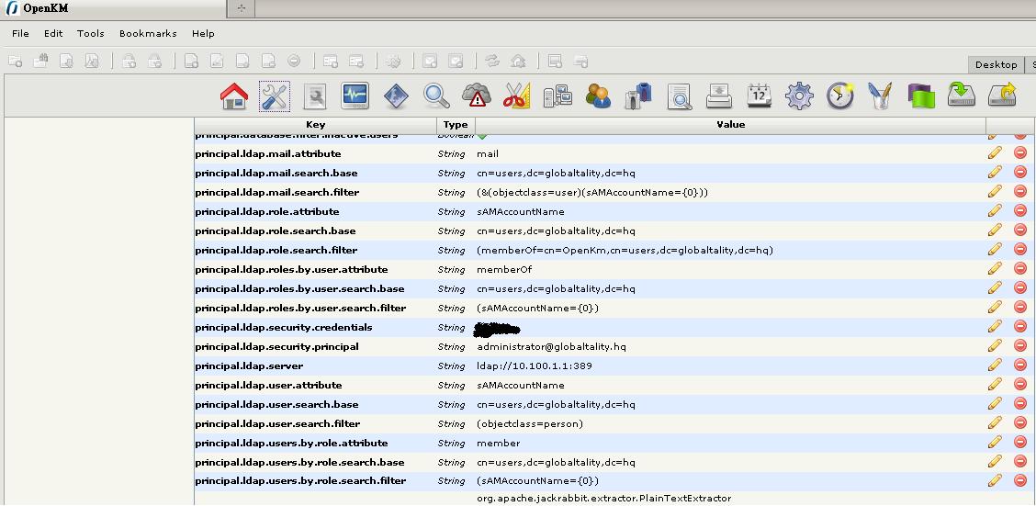Screen dimensions: 1036x506
Task: Open the File menu
Action: [x=20, y=33]
